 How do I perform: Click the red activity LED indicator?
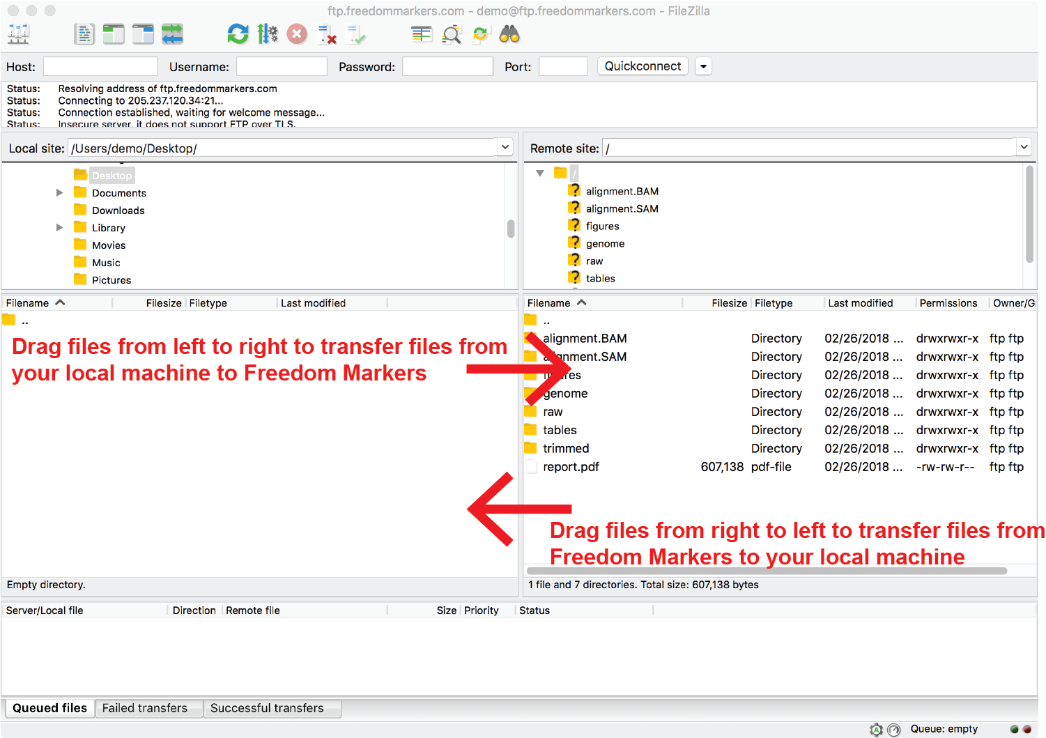coord(1026,730)
